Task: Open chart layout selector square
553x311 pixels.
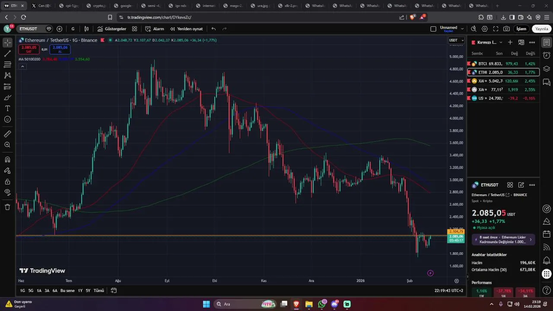Action: pyautogui.click(x=433, y=29)
